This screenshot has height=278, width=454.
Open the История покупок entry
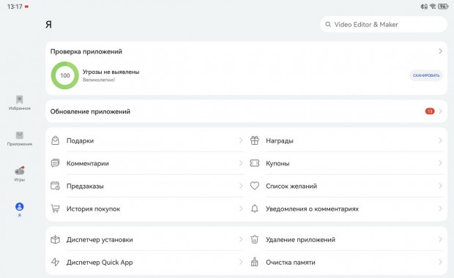[x=146, y=209]
